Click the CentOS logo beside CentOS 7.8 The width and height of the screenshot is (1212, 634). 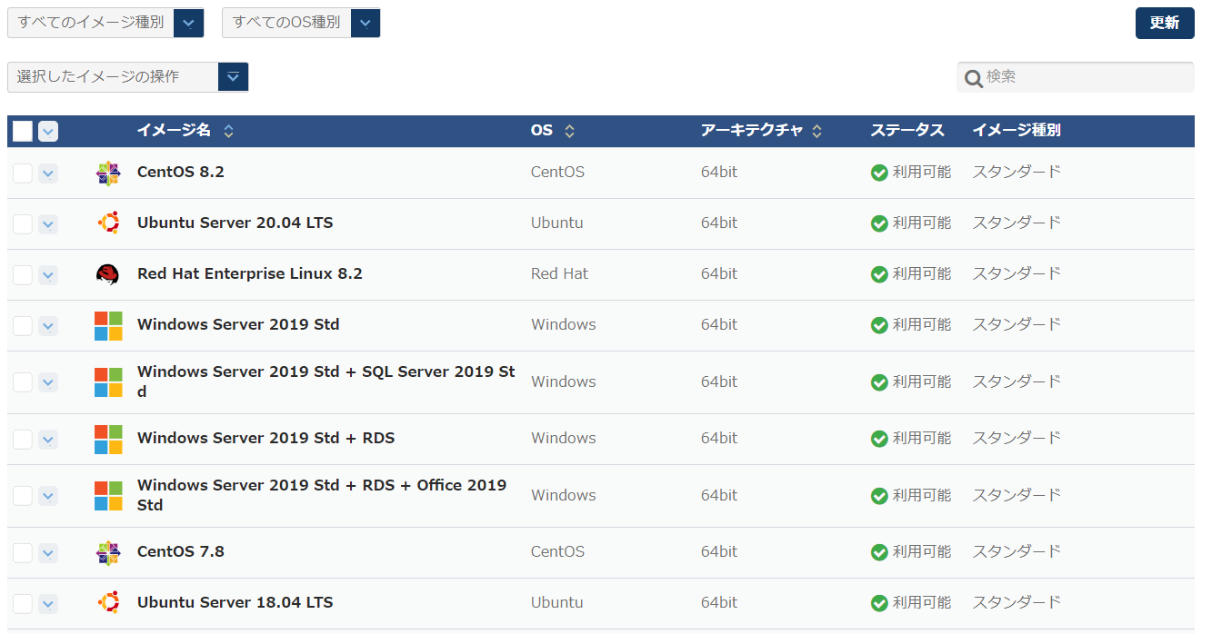(108, 551)
